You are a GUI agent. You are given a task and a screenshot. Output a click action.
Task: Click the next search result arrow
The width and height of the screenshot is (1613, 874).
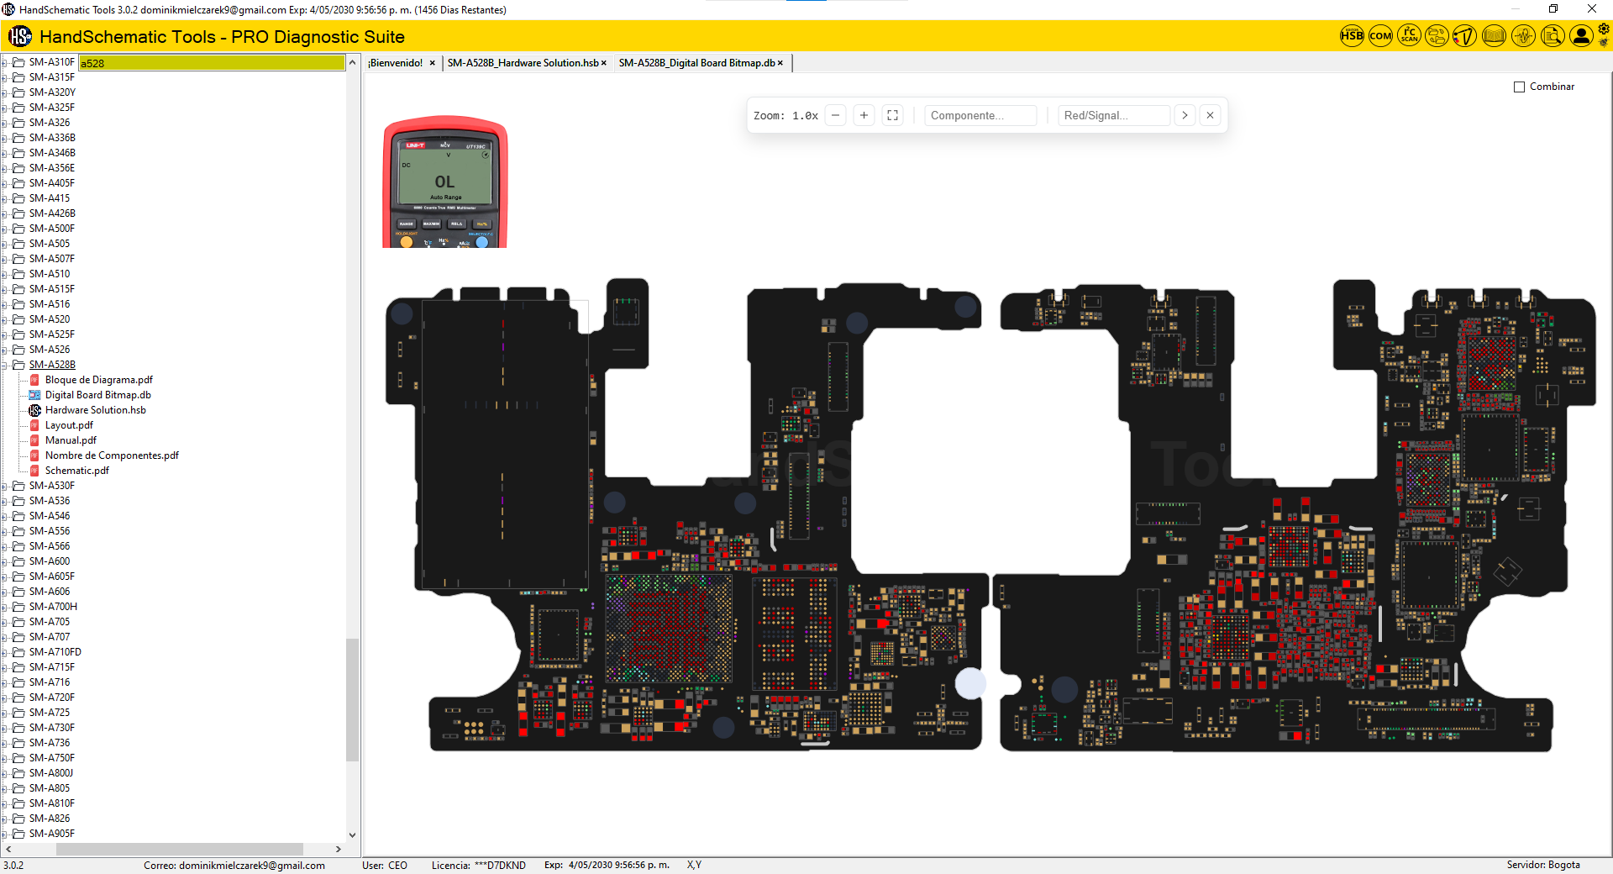pos(1185,115)
